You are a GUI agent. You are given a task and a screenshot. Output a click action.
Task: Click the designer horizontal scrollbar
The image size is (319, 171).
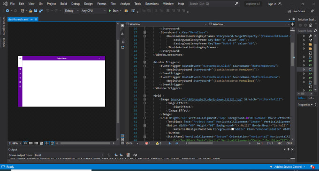pos(85,143)
